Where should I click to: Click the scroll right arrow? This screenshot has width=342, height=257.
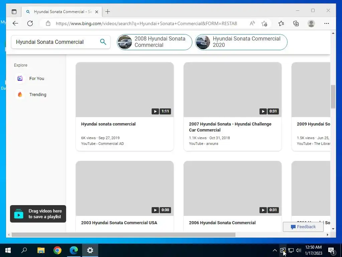[327, 235]
